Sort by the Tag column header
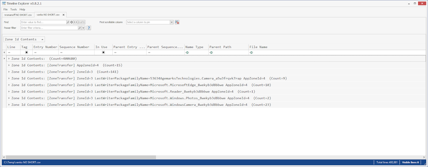This screenshot has width=428, height=167. pyautogui.click(x=26, y=47)
